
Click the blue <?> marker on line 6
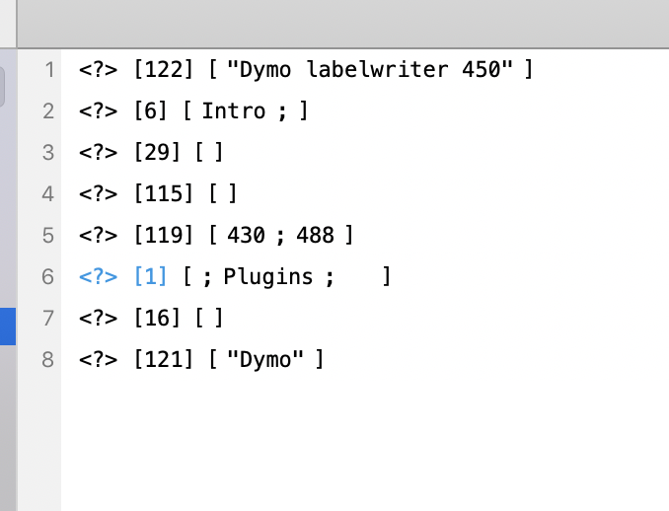(98, 277)
